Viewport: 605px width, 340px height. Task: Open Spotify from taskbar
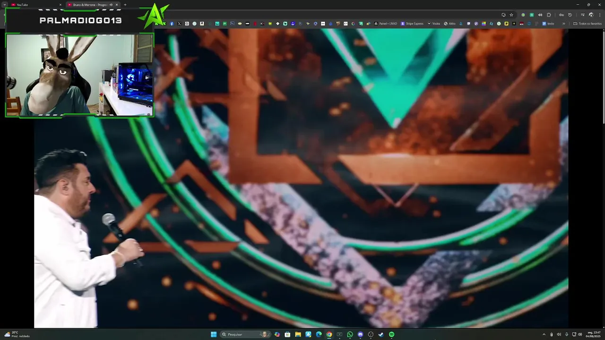[x=391, y=334]
